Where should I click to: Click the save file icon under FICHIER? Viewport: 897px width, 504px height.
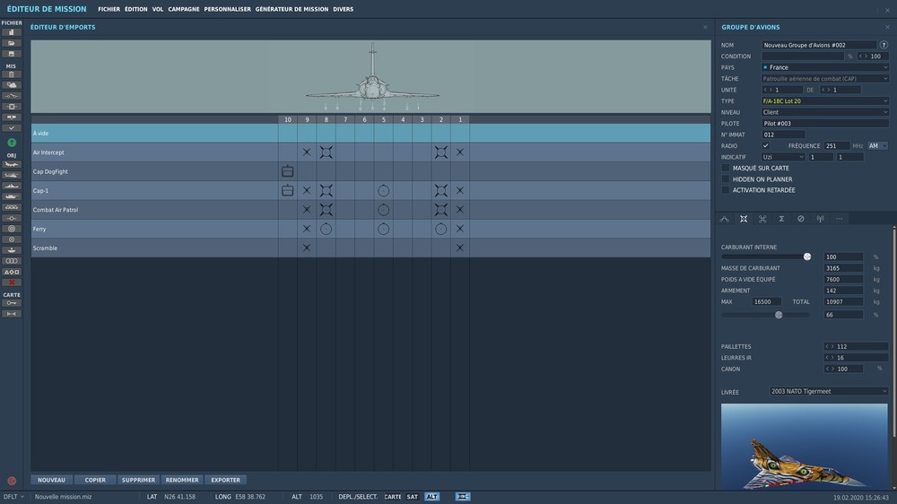click(12, 54)
